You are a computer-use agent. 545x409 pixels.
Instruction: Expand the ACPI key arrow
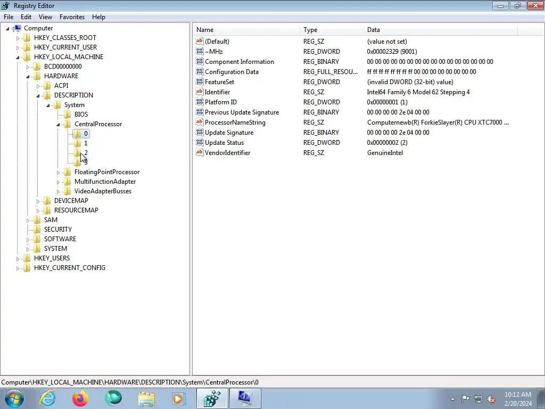(x=38, y=86)
